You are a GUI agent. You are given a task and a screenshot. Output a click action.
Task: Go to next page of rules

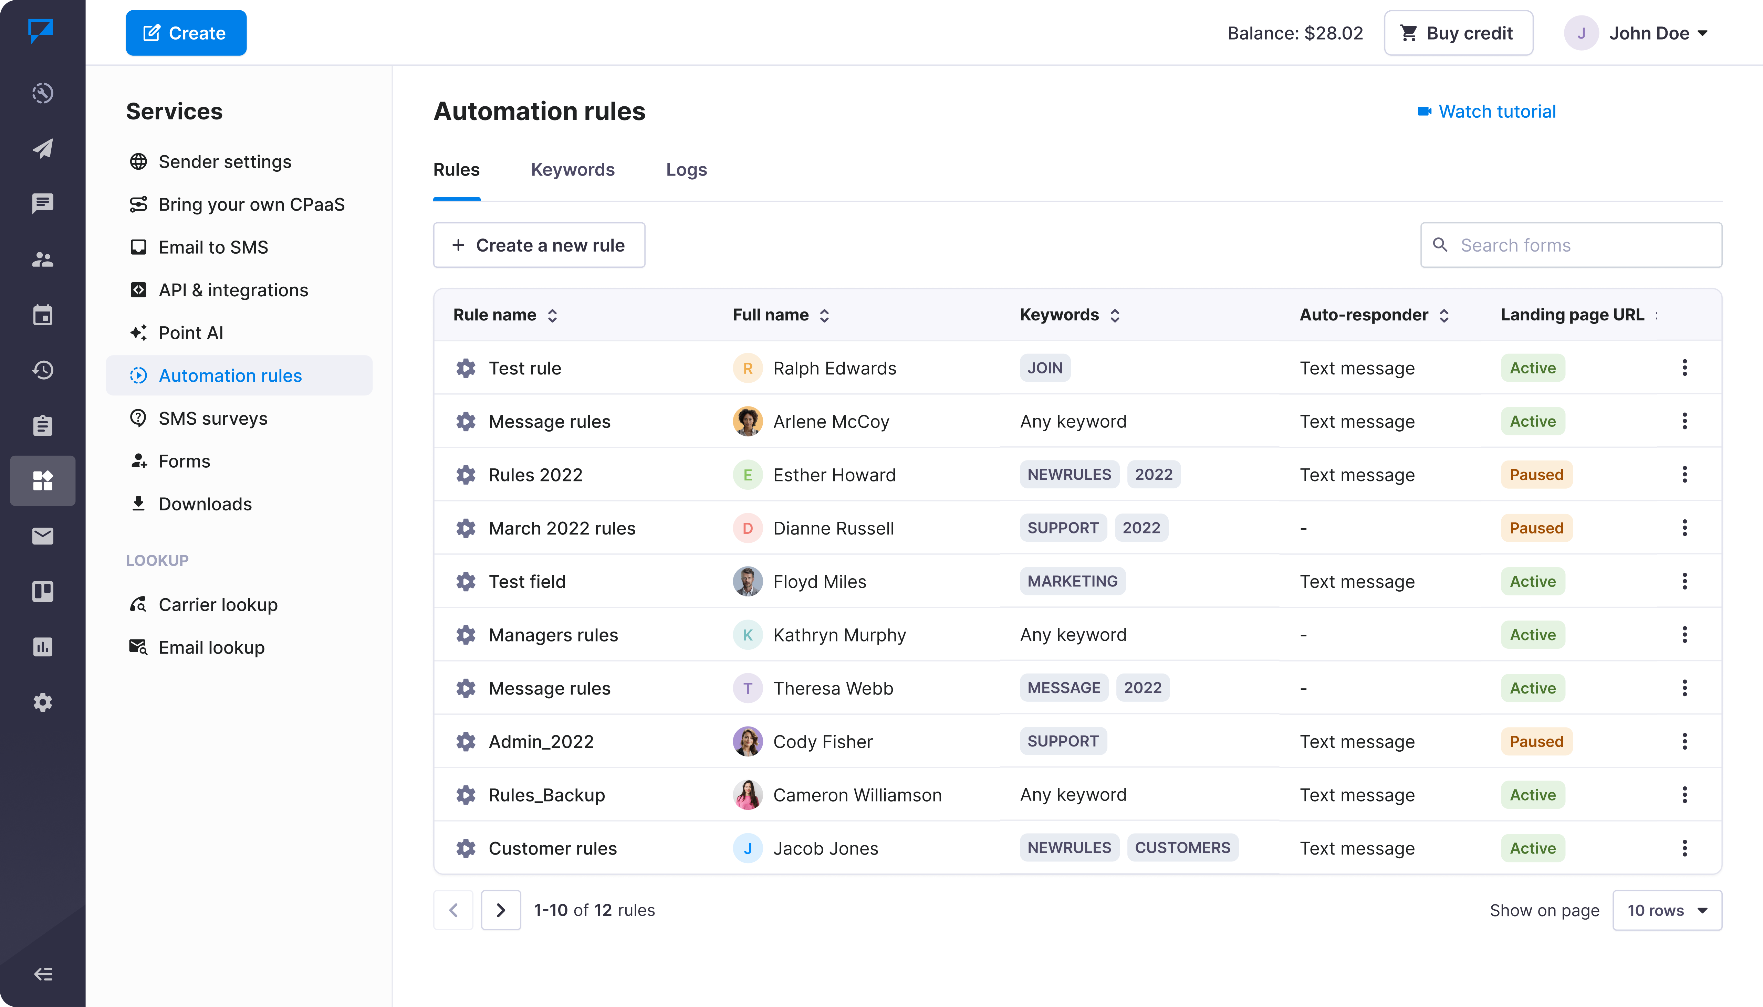[500, 910]
